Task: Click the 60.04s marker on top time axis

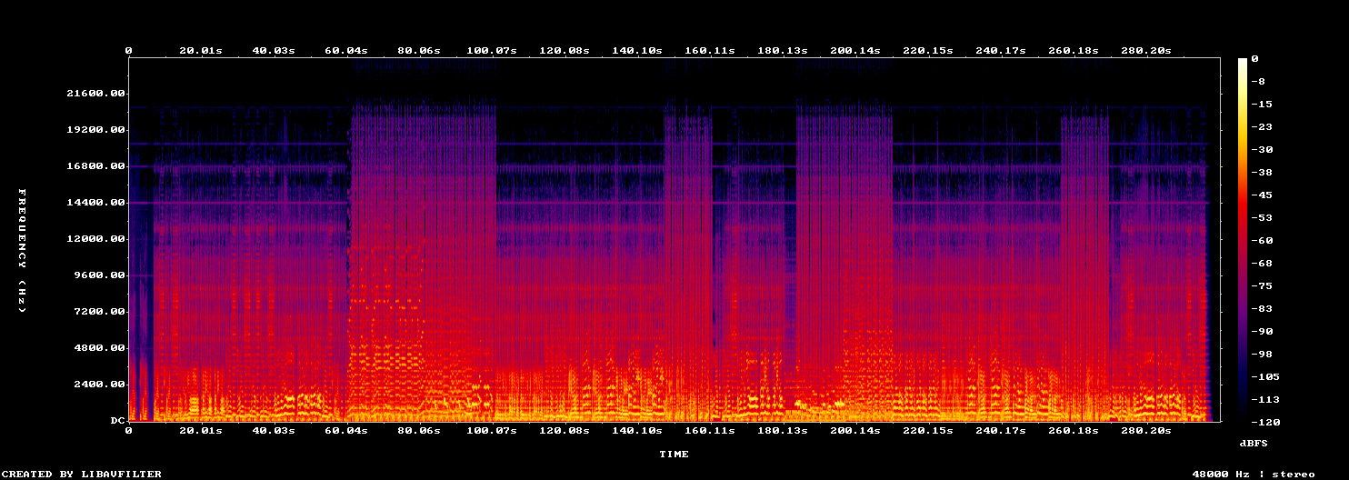Action: coord(345,51)
